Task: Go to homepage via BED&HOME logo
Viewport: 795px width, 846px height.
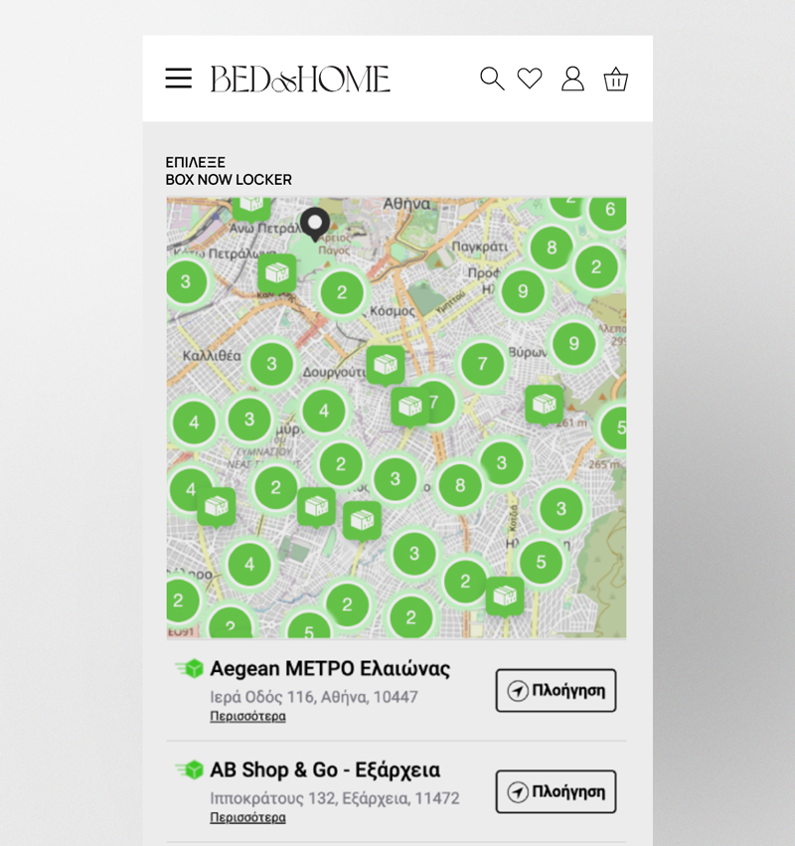Action: (300, 79)
